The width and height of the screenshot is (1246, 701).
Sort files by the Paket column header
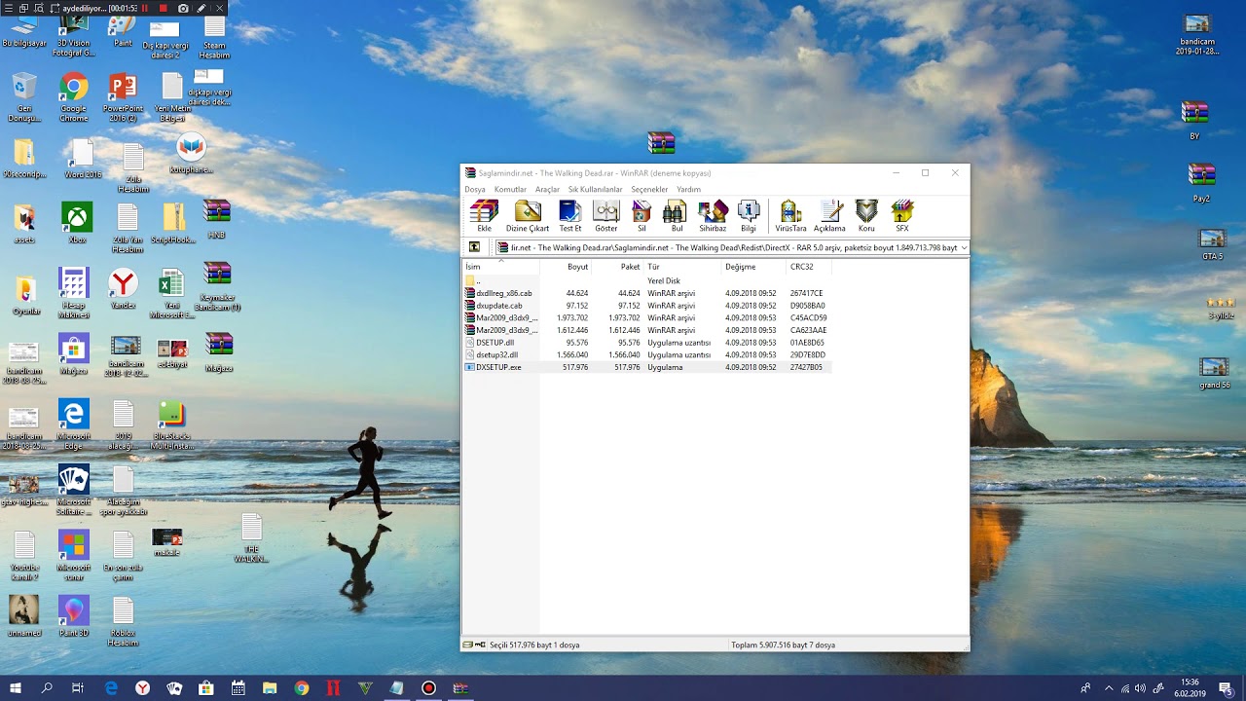click(x=618, y=267)
